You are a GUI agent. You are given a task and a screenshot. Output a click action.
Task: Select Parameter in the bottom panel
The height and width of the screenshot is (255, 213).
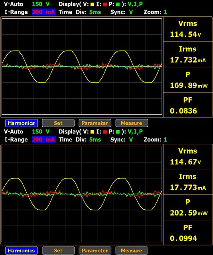coord(95,251)
